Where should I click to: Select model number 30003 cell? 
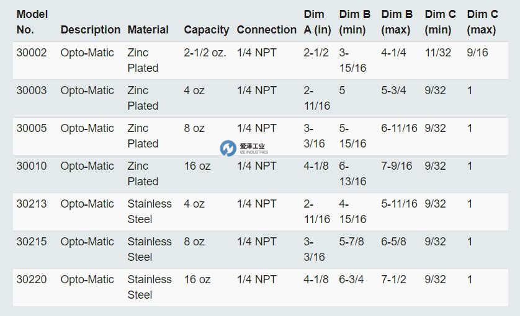[x=32, y=91]
